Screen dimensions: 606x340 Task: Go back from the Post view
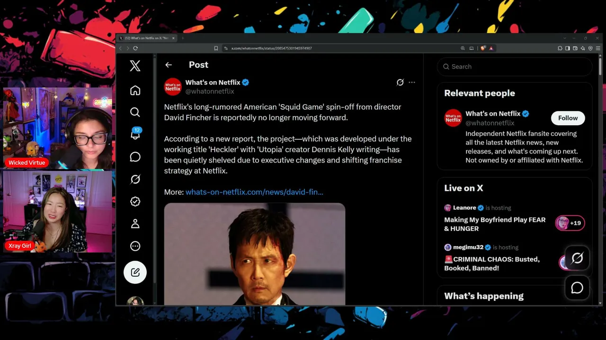point(169,65)
